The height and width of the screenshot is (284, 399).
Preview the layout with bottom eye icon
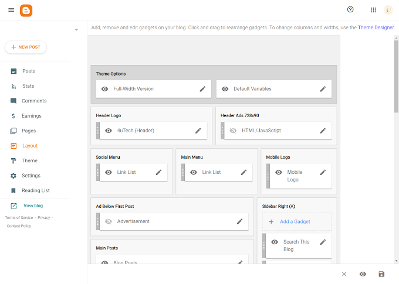point(363,274)
